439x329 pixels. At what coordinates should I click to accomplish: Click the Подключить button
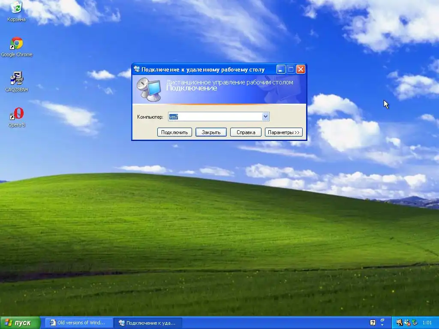coord(174,132)
